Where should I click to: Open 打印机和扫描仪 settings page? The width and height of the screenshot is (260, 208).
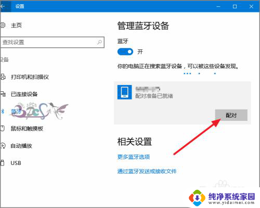pyautogui.click(x=30, y=77)
